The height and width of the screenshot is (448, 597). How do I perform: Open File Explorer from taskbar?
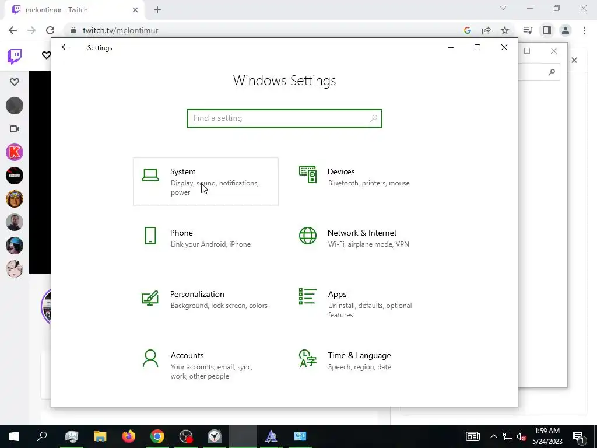click(100, 436)
